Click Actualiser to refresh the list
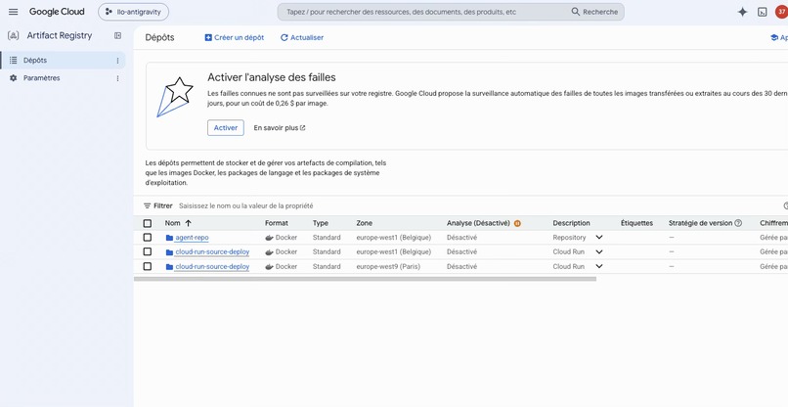Screen dimensions: 788x407 click(301, 38)
